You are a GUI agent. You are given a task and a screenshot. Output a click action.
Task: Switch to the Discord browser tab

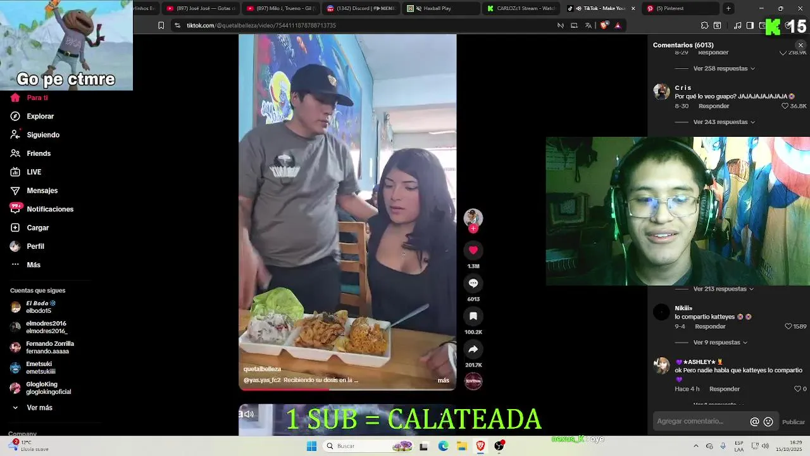tap(361, 8)
